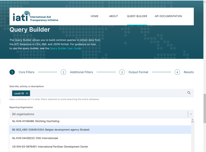Click the Core Filters step label
Image resolution: width=206 pixels, height=152 pixels.
[26, 72]
